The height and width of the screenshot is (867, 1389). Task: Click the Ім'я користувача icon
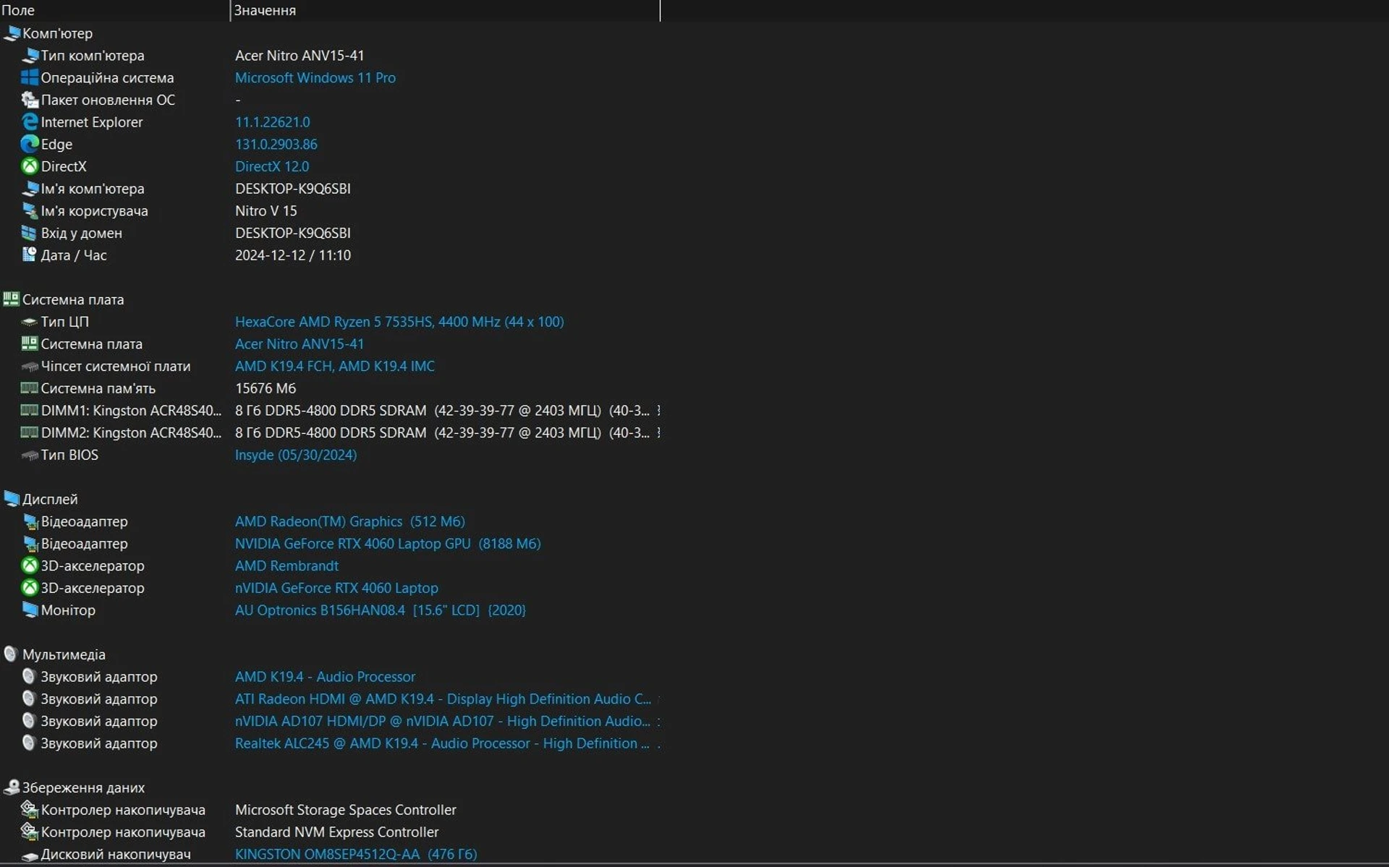click(30, 211)
